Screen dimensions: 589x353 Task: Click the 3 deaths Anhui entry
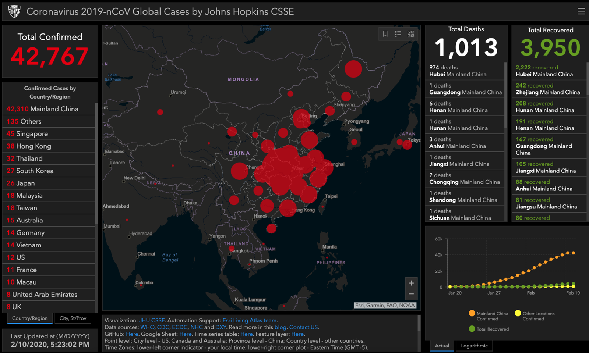tap(465, 143)
